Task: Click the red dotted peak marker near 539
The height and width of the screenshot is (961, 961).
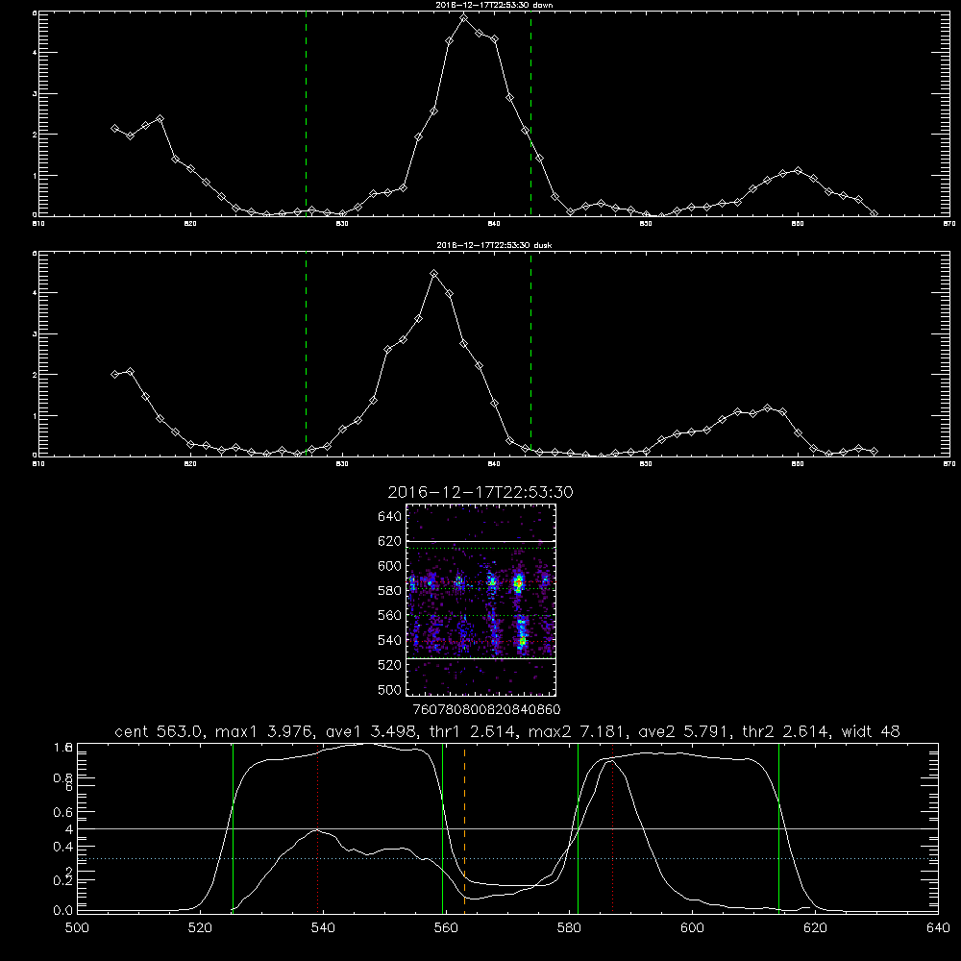Action: coord(317,827)
